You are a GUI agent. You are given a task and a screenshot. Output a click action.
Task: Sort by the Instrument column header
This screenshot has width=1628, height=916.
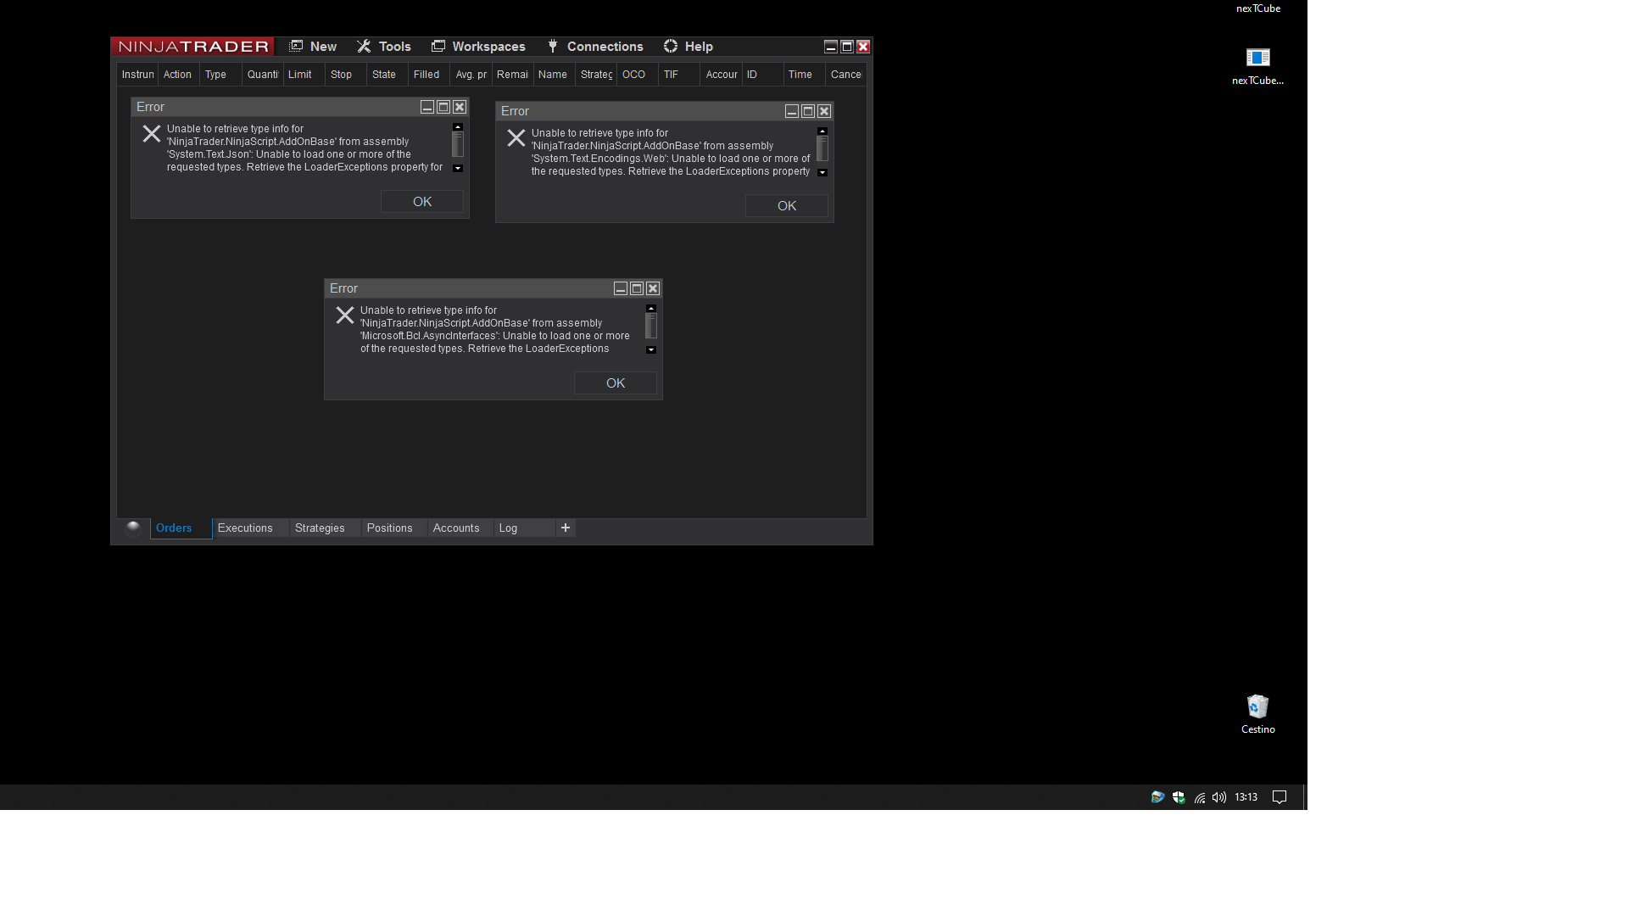137,75
